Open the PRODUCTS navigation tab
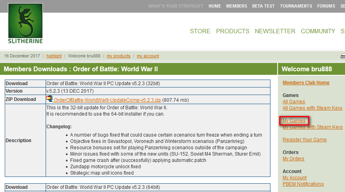This screenshot has width=345, height=192. [x=232, y=31]
